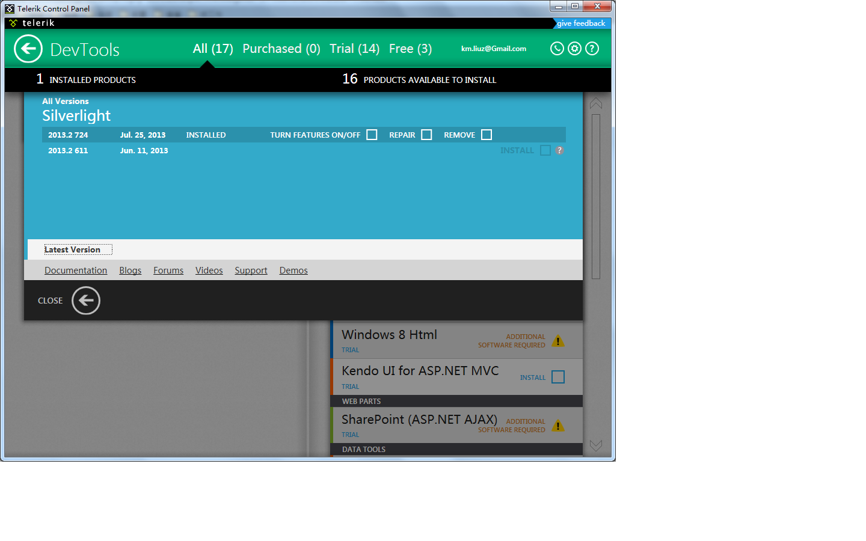Open the Documentation link
Image resolution: width=866 pixels, height=541 pixels.
(x=76, y=270)
